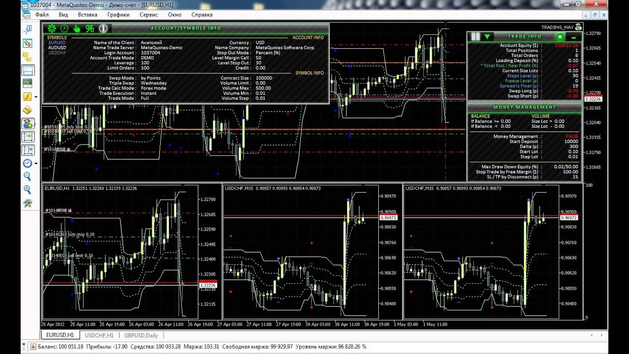Click the ACCOUNT/SYMBOLS INFO panel title
The height and width of the screenshot is (354, 629).
click(x=186, y=29)
